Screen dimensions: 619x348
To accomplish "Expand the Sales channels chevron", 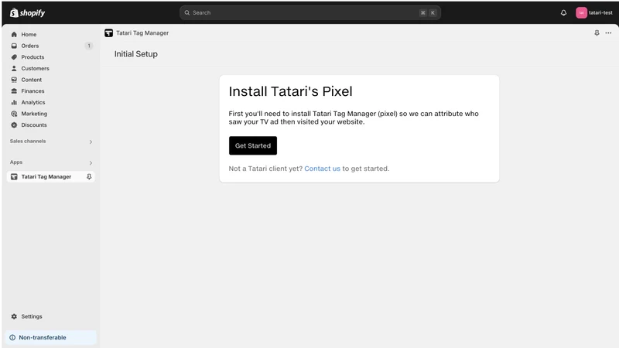I will click(x=91, y=142).
